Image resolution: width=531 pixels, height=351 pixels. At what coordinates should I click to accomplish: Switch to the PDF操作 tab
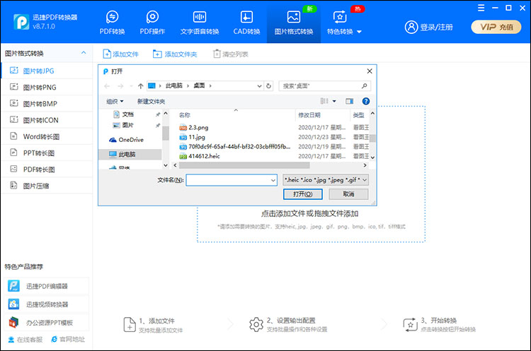point(152,23)
